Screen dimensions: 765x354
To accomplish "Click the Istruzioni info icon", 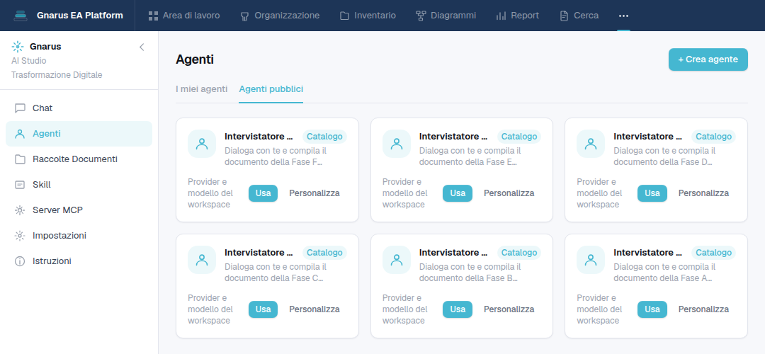I will 20,261.
